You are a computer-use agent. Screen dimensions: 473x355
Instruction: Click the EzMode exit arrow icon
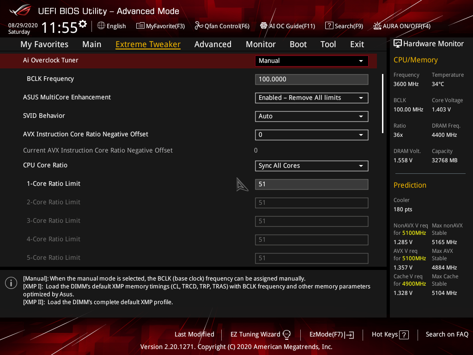349,335
